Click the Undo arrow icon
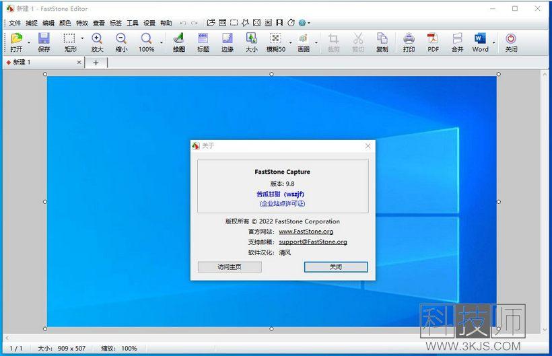Image resolution: width=552 pixels, height=356 pixels. click(182, 23)
